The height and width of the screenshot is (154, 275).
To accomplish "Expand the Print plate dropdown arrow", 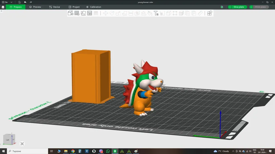I will pyautogui.click(x=251, y=7).
